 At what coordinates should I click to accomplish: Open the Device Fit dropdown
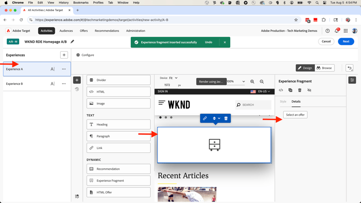pos(173,78)
